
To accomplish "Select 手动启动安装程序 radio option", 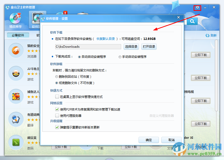I will [x=120, y=57].
